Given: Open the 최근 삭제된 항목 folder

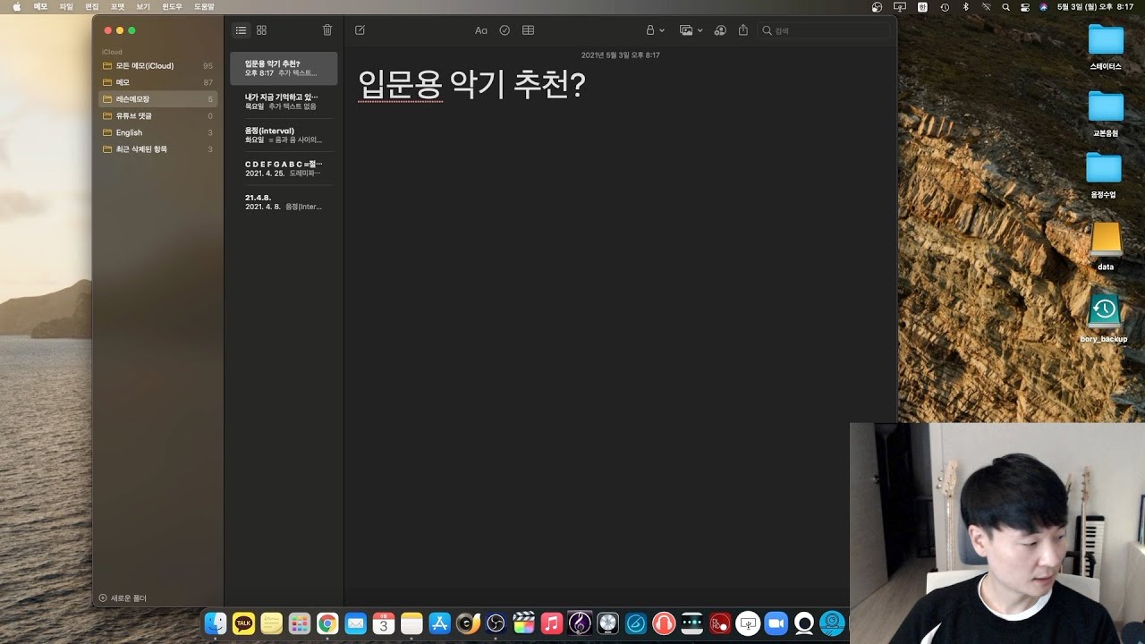Looking at the screenshot, I should point(157,149).
